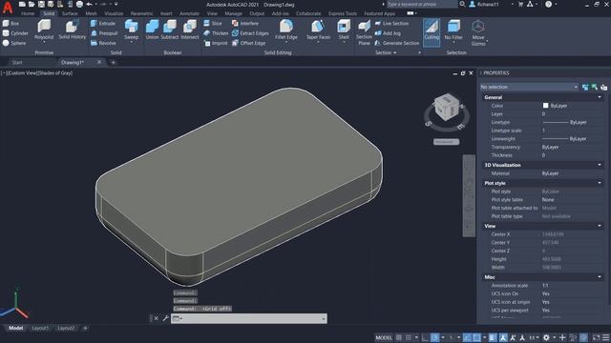
Task: Toggle grid display in status bar
Action: (x=399, y=337)
